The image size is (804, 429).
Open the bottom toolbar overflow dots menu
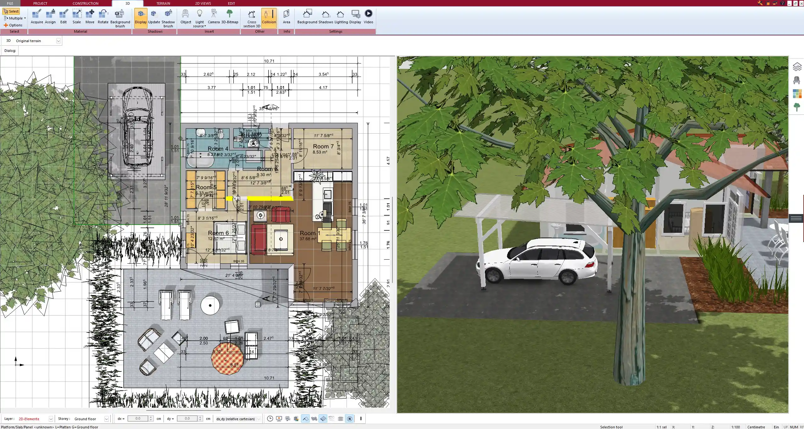click(x=361, y=418)
